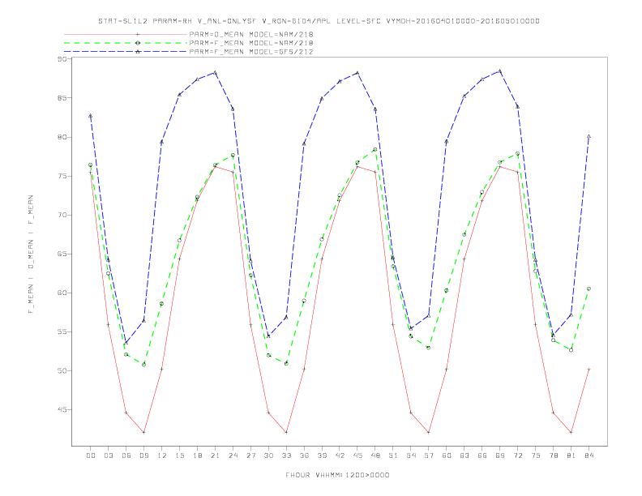Click the green circle marker in the legend
Image resolution: width=642 pixels, height=496 pixels.
pyautogui.click(x=138, y=43)
